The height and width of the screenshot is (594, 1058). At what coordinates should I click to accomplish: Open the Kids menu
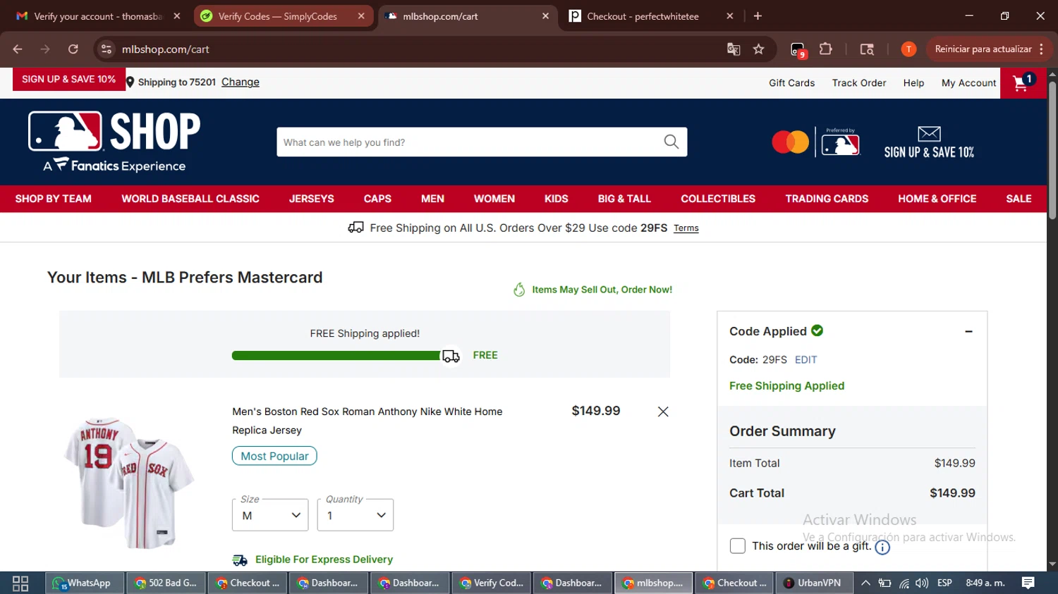click(x=556, y=199)
